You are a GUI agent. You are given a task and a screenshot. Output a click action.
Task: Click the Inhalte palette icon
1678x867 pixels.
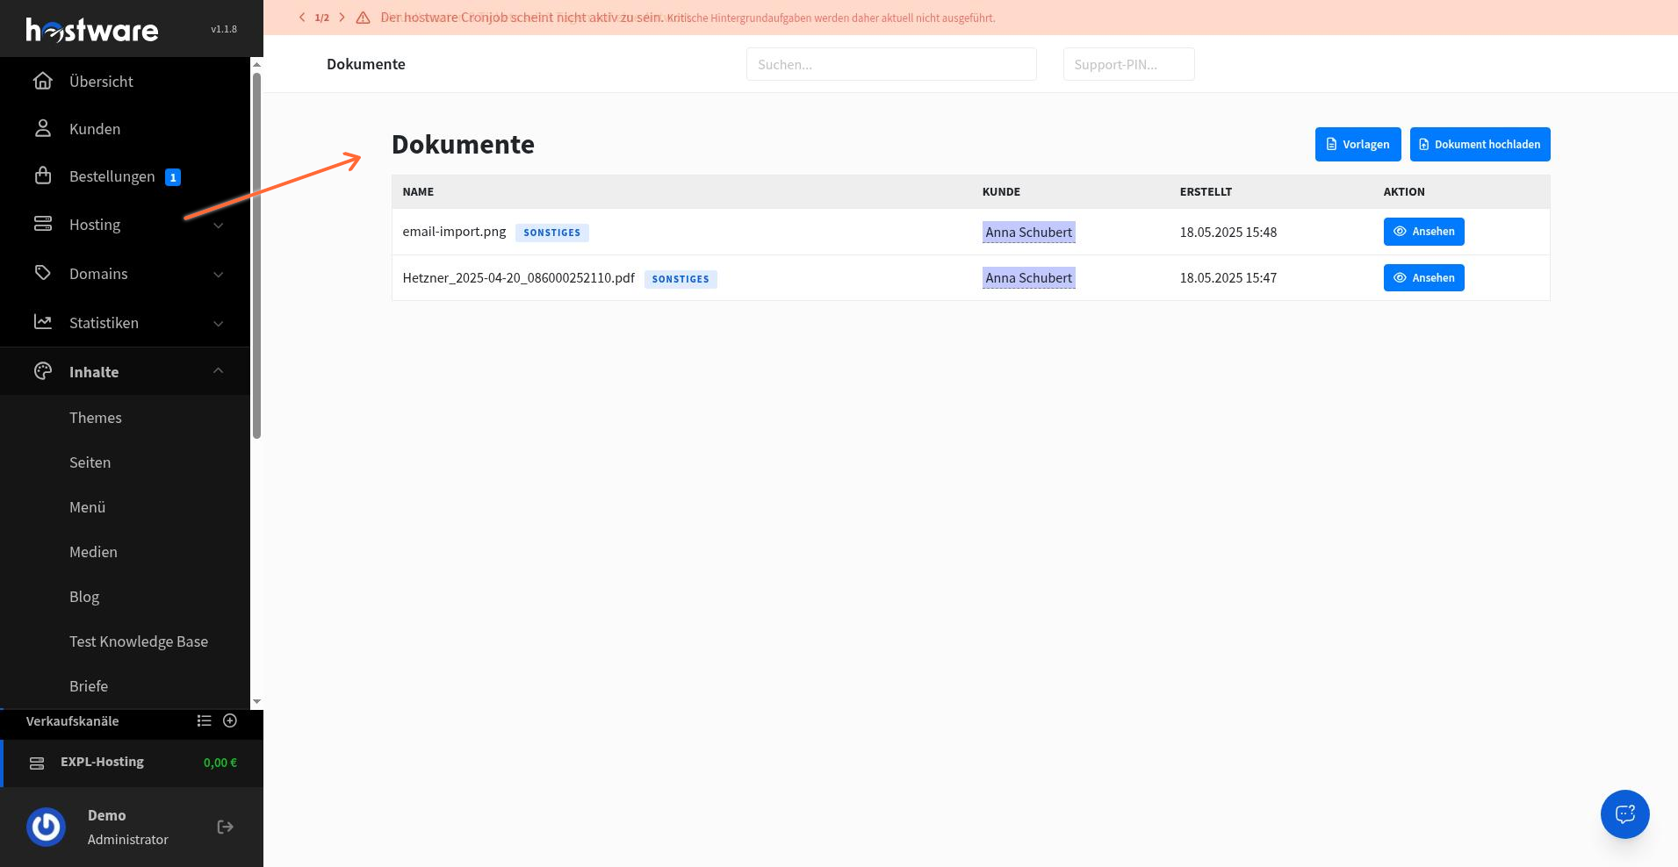coord(43,371)
